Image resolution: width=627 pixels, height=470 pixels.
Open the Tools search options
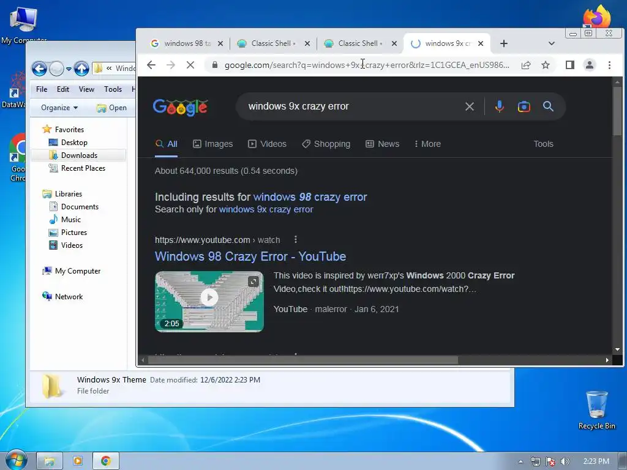click(543, 144)
